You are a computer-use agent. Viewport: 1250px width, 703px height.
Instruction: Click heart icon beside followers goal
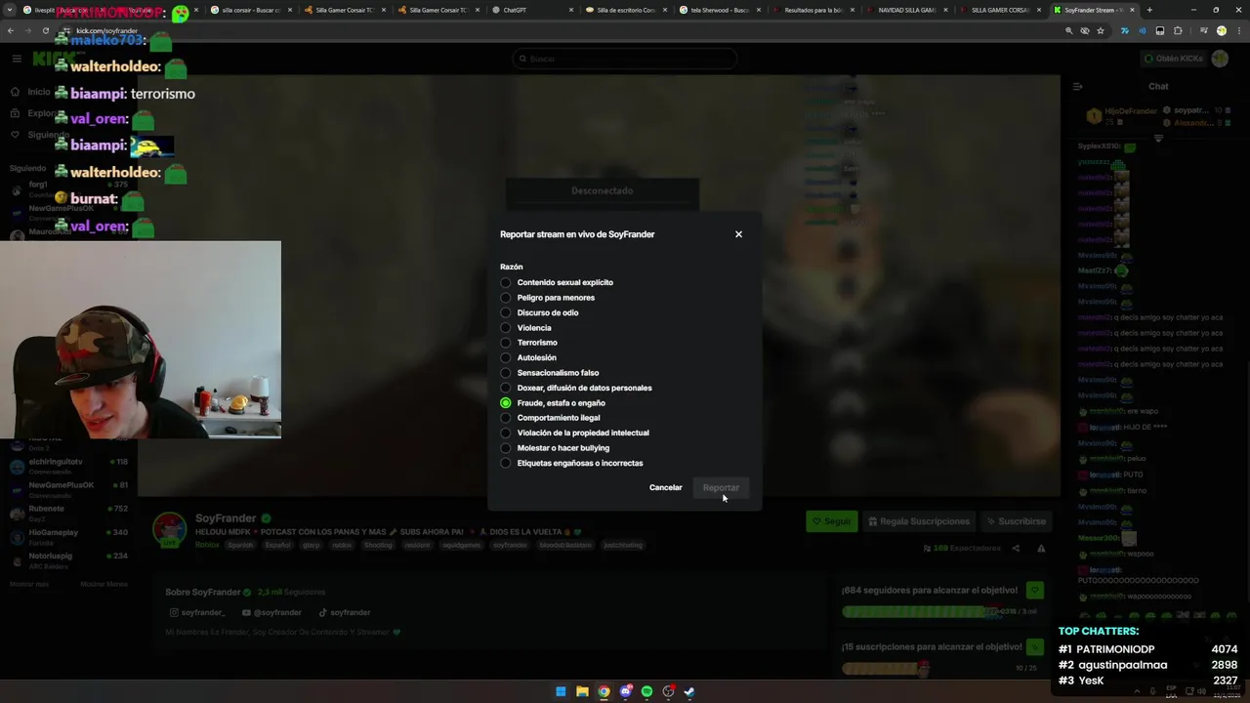1034,590
